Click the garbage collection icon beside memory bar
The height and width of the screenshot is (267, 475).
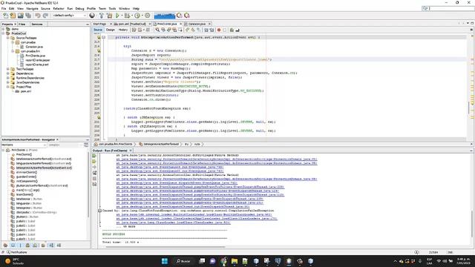(x=180, y=16)
